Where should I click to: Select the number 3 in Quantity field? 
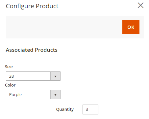coord(87,109)
